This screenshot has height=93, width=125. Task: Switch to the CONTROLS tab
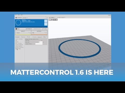coord(37,29)
